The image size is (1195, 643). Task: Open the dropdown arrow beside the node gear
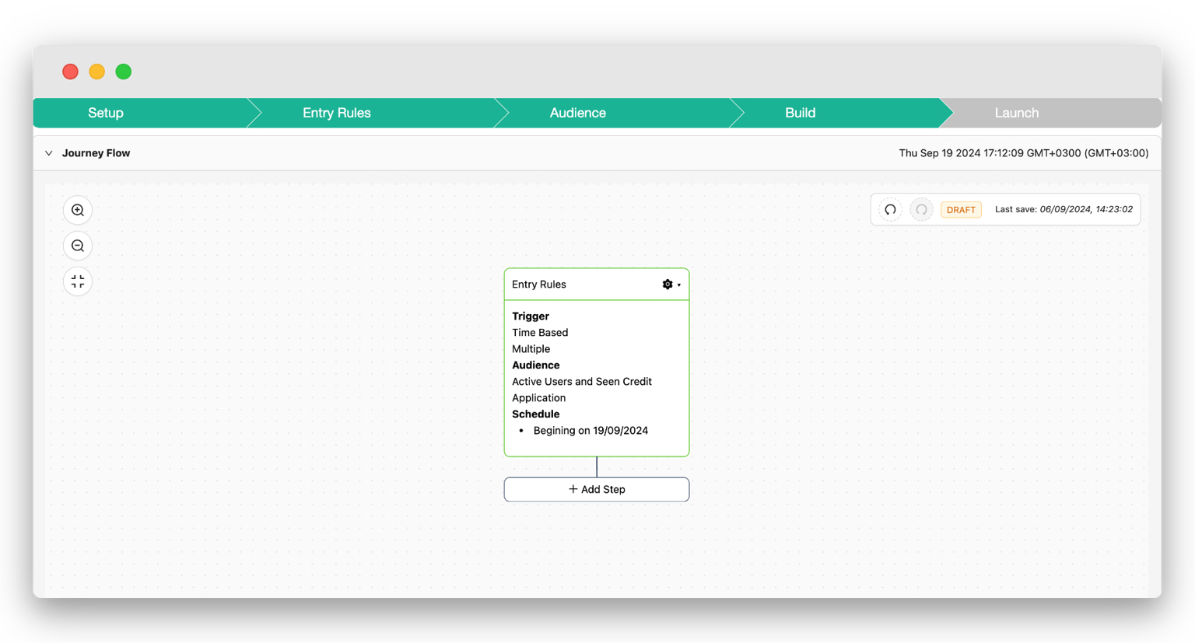coord(678,285)
